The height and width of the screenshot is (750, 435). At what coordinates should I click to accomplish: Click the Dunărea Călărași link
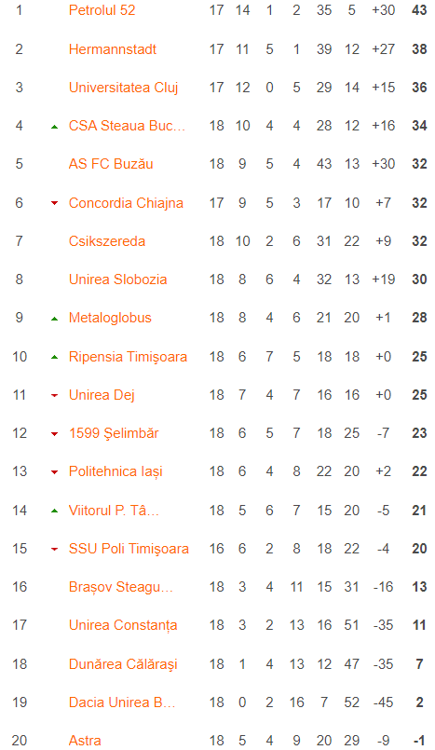click(x=123, y=664)
